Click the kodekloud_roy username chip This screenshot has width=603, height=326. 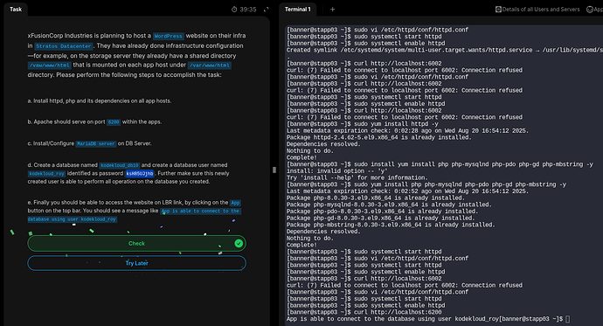[x=47, y=174]
